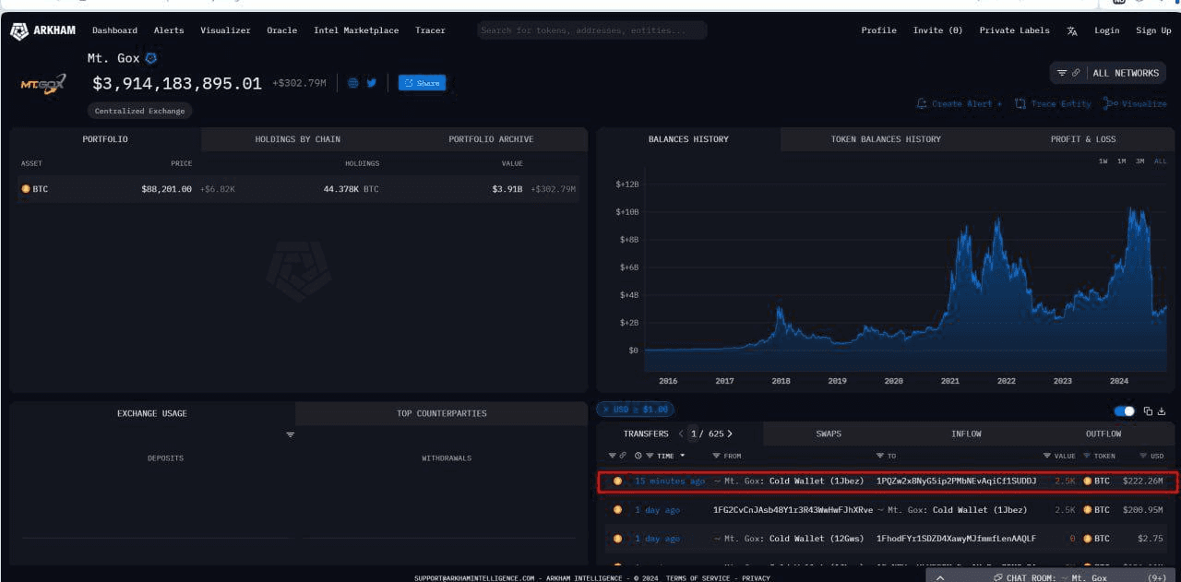This screenshot has height=582, width=1181.
Task: Open the Oracle page
Action: (x=282, y=30)
